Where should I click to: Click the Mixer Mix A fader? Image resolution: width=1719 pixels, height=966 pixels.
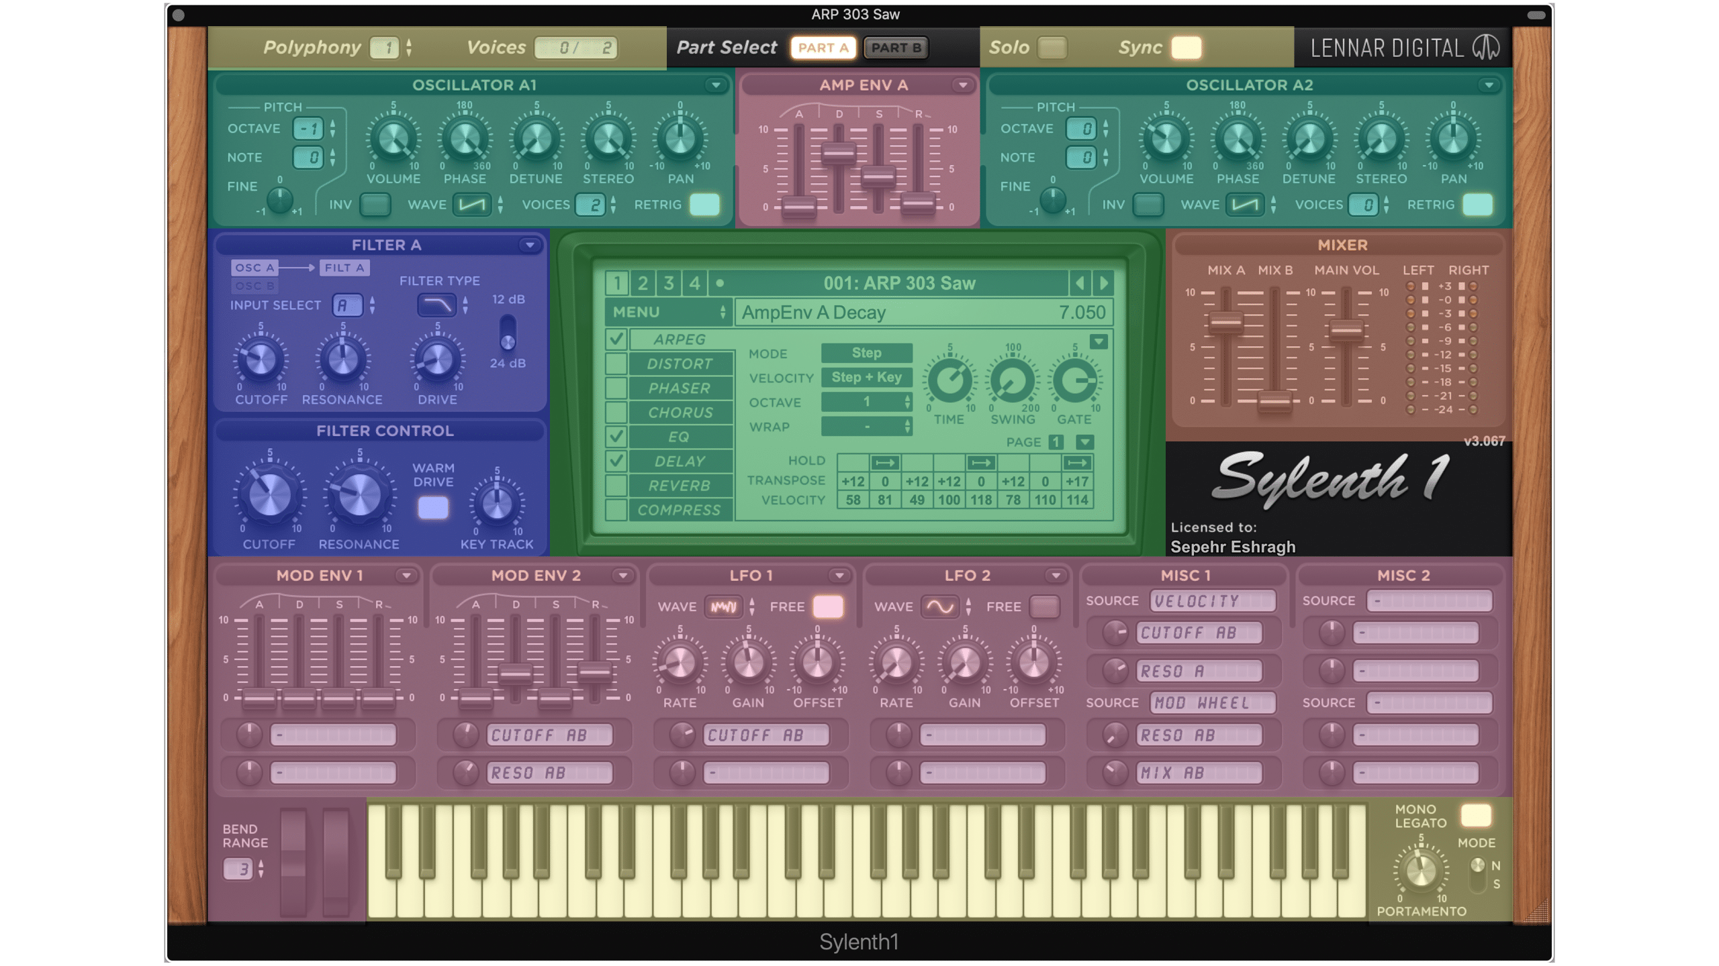[1226, 323]
